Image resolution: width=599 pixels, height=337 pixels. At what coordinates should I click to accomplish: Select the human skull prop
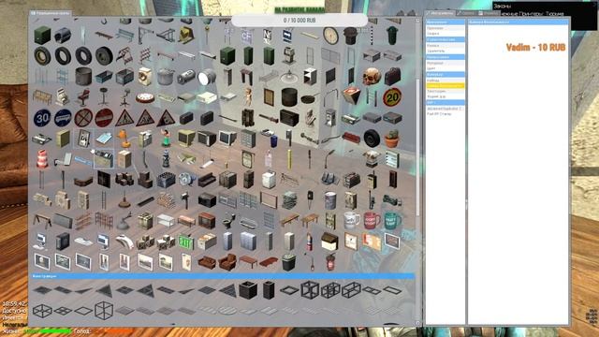click(372, 77)
